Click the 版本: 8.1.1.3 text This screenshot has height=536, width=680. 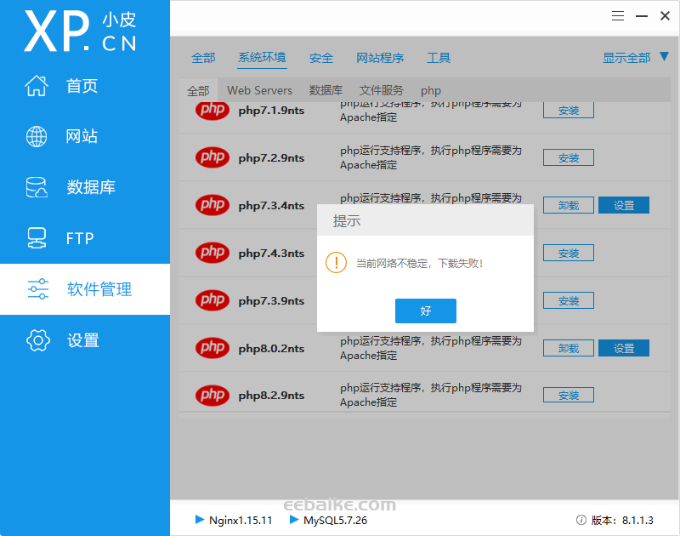(622, 520)
